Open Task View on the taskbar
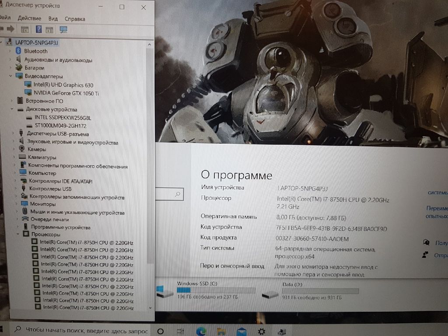448x336 pixels. click(180, 332)
